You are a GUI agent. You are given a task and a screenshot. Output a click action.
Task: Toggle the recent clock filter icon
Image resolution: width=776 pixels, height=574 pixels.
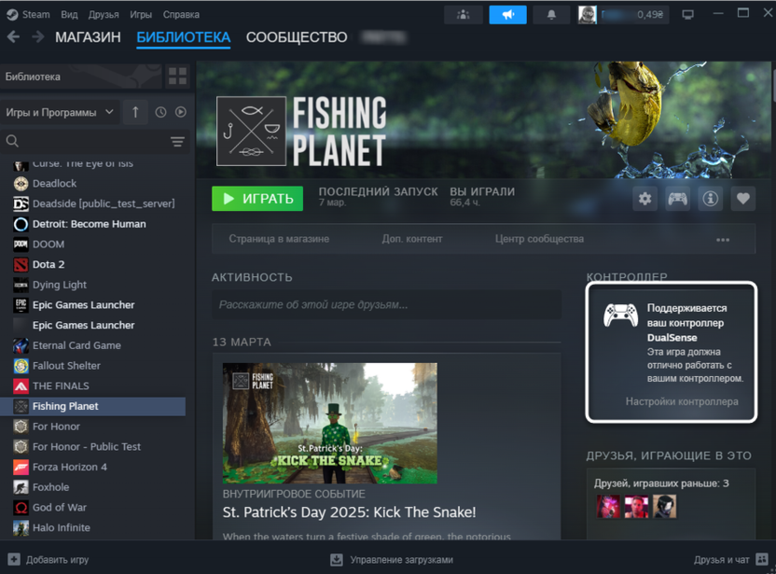(x=160, y=112)
